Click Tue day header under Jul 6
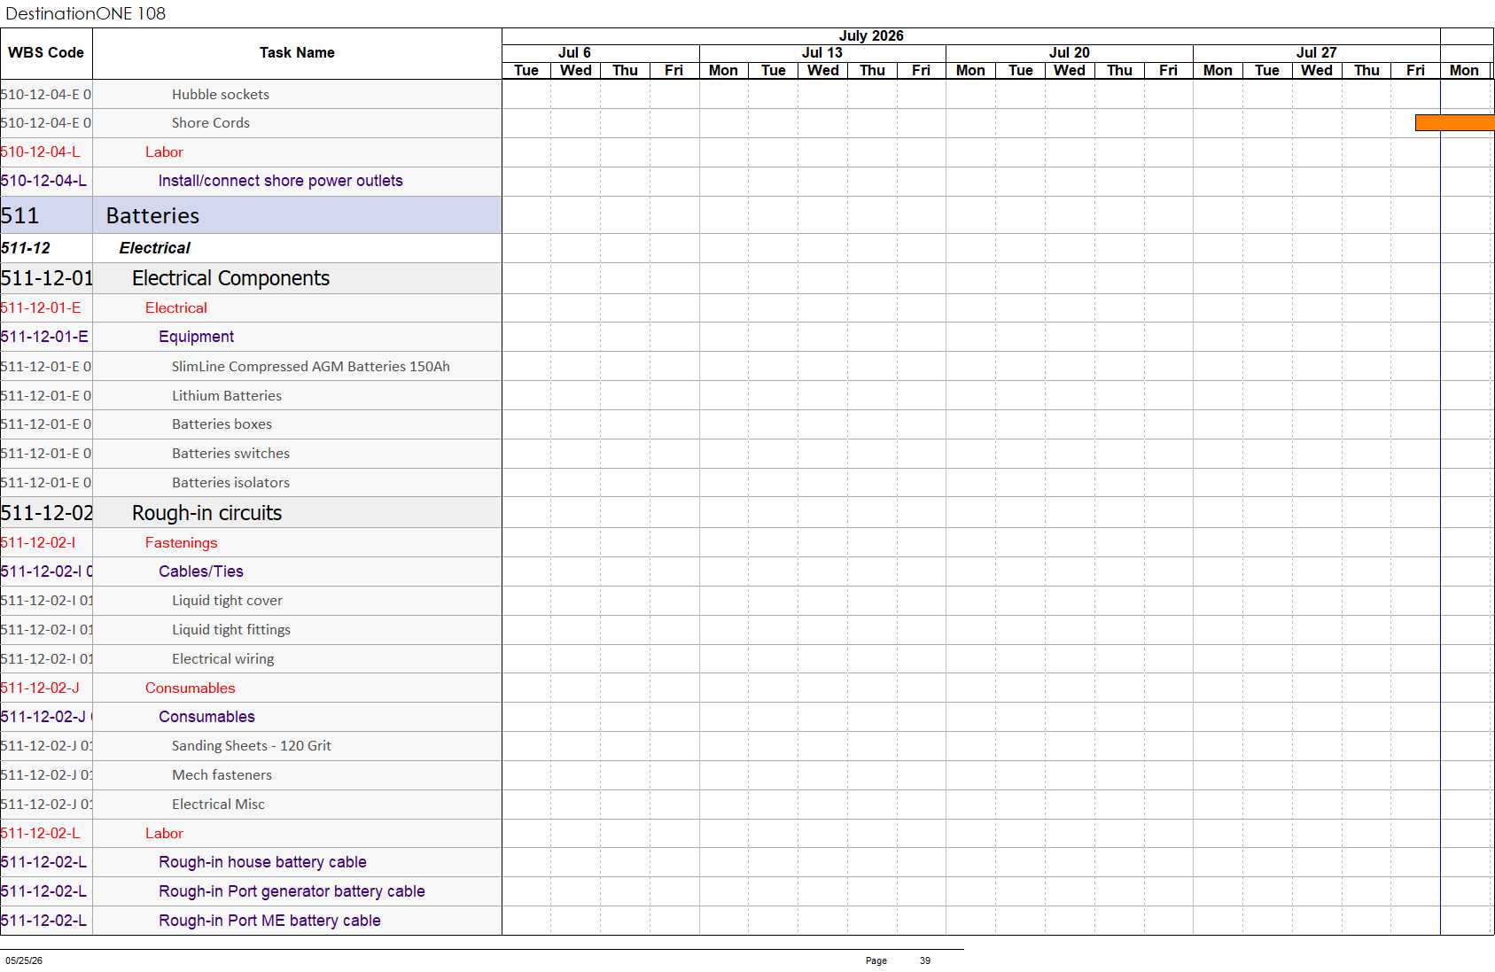1495x972 pixels. 526,71
